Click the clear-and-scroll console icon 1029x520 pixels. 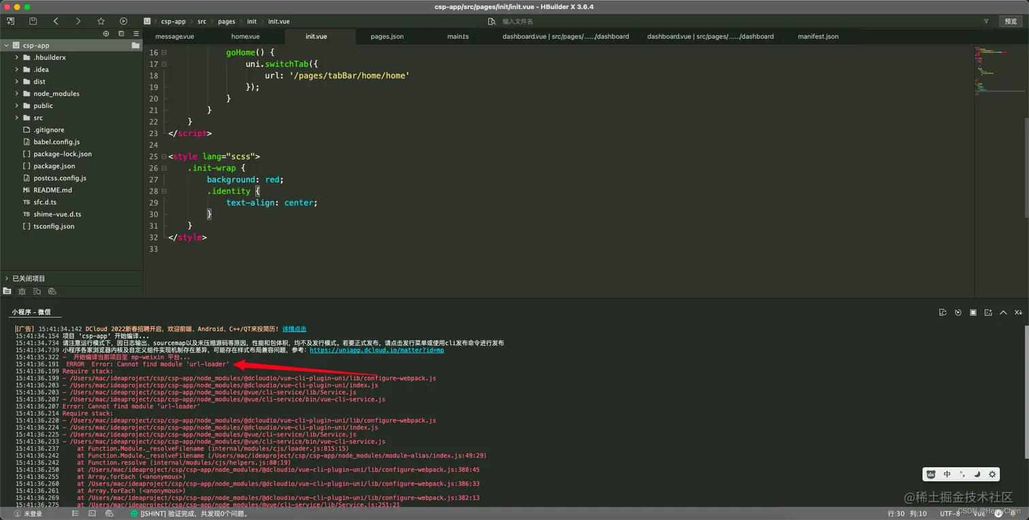(1018, 312)
